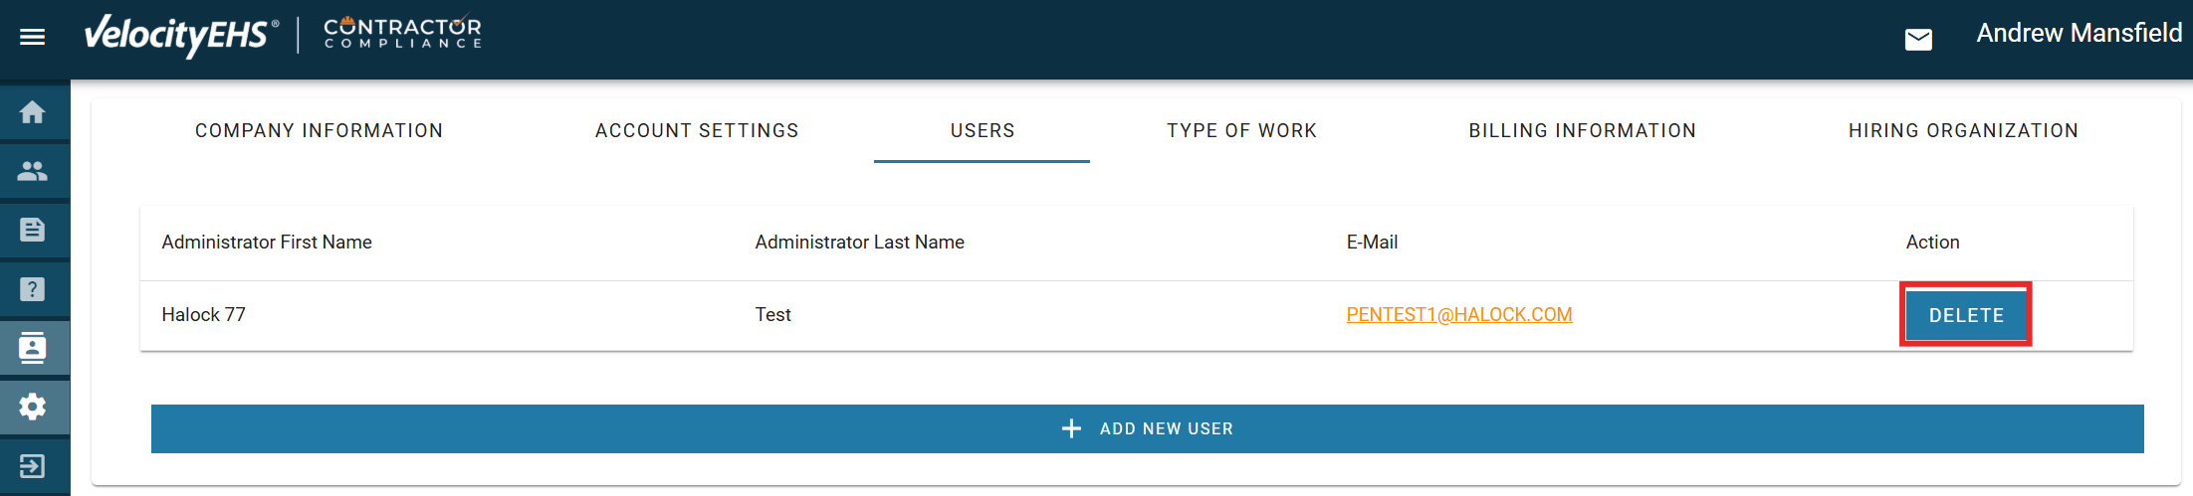The width and height of the screenshot is (2193, 496).
Task: Open the Account Settings tab
Action: [x=697, y=131]
